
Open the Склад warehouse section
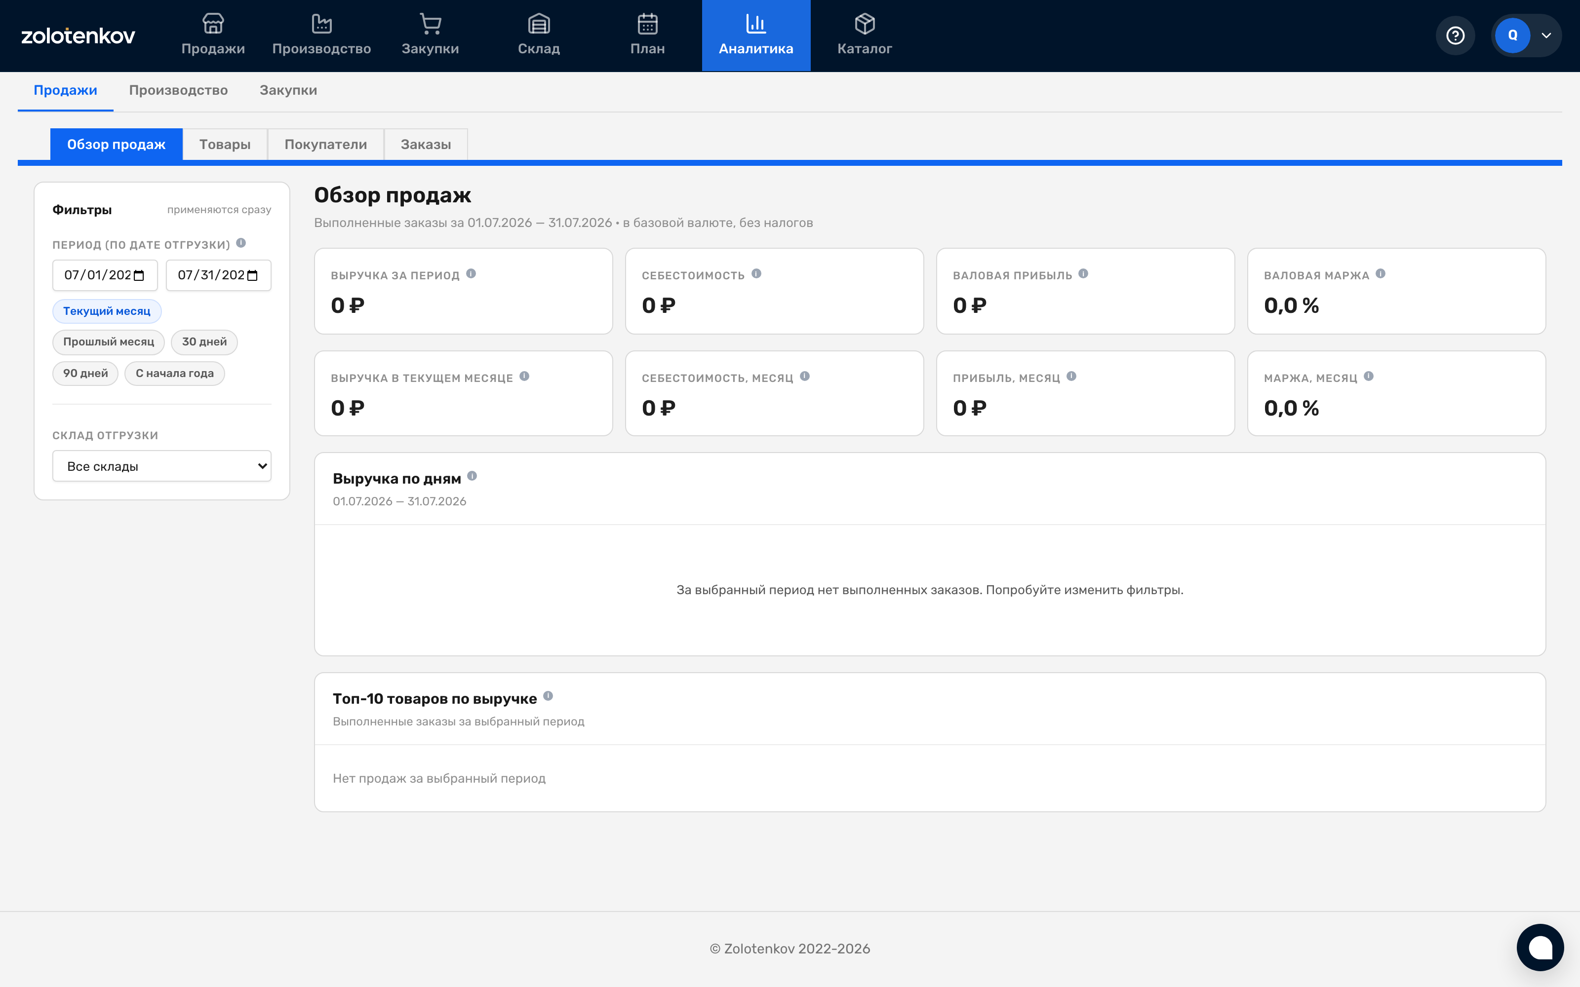[539, 35]
